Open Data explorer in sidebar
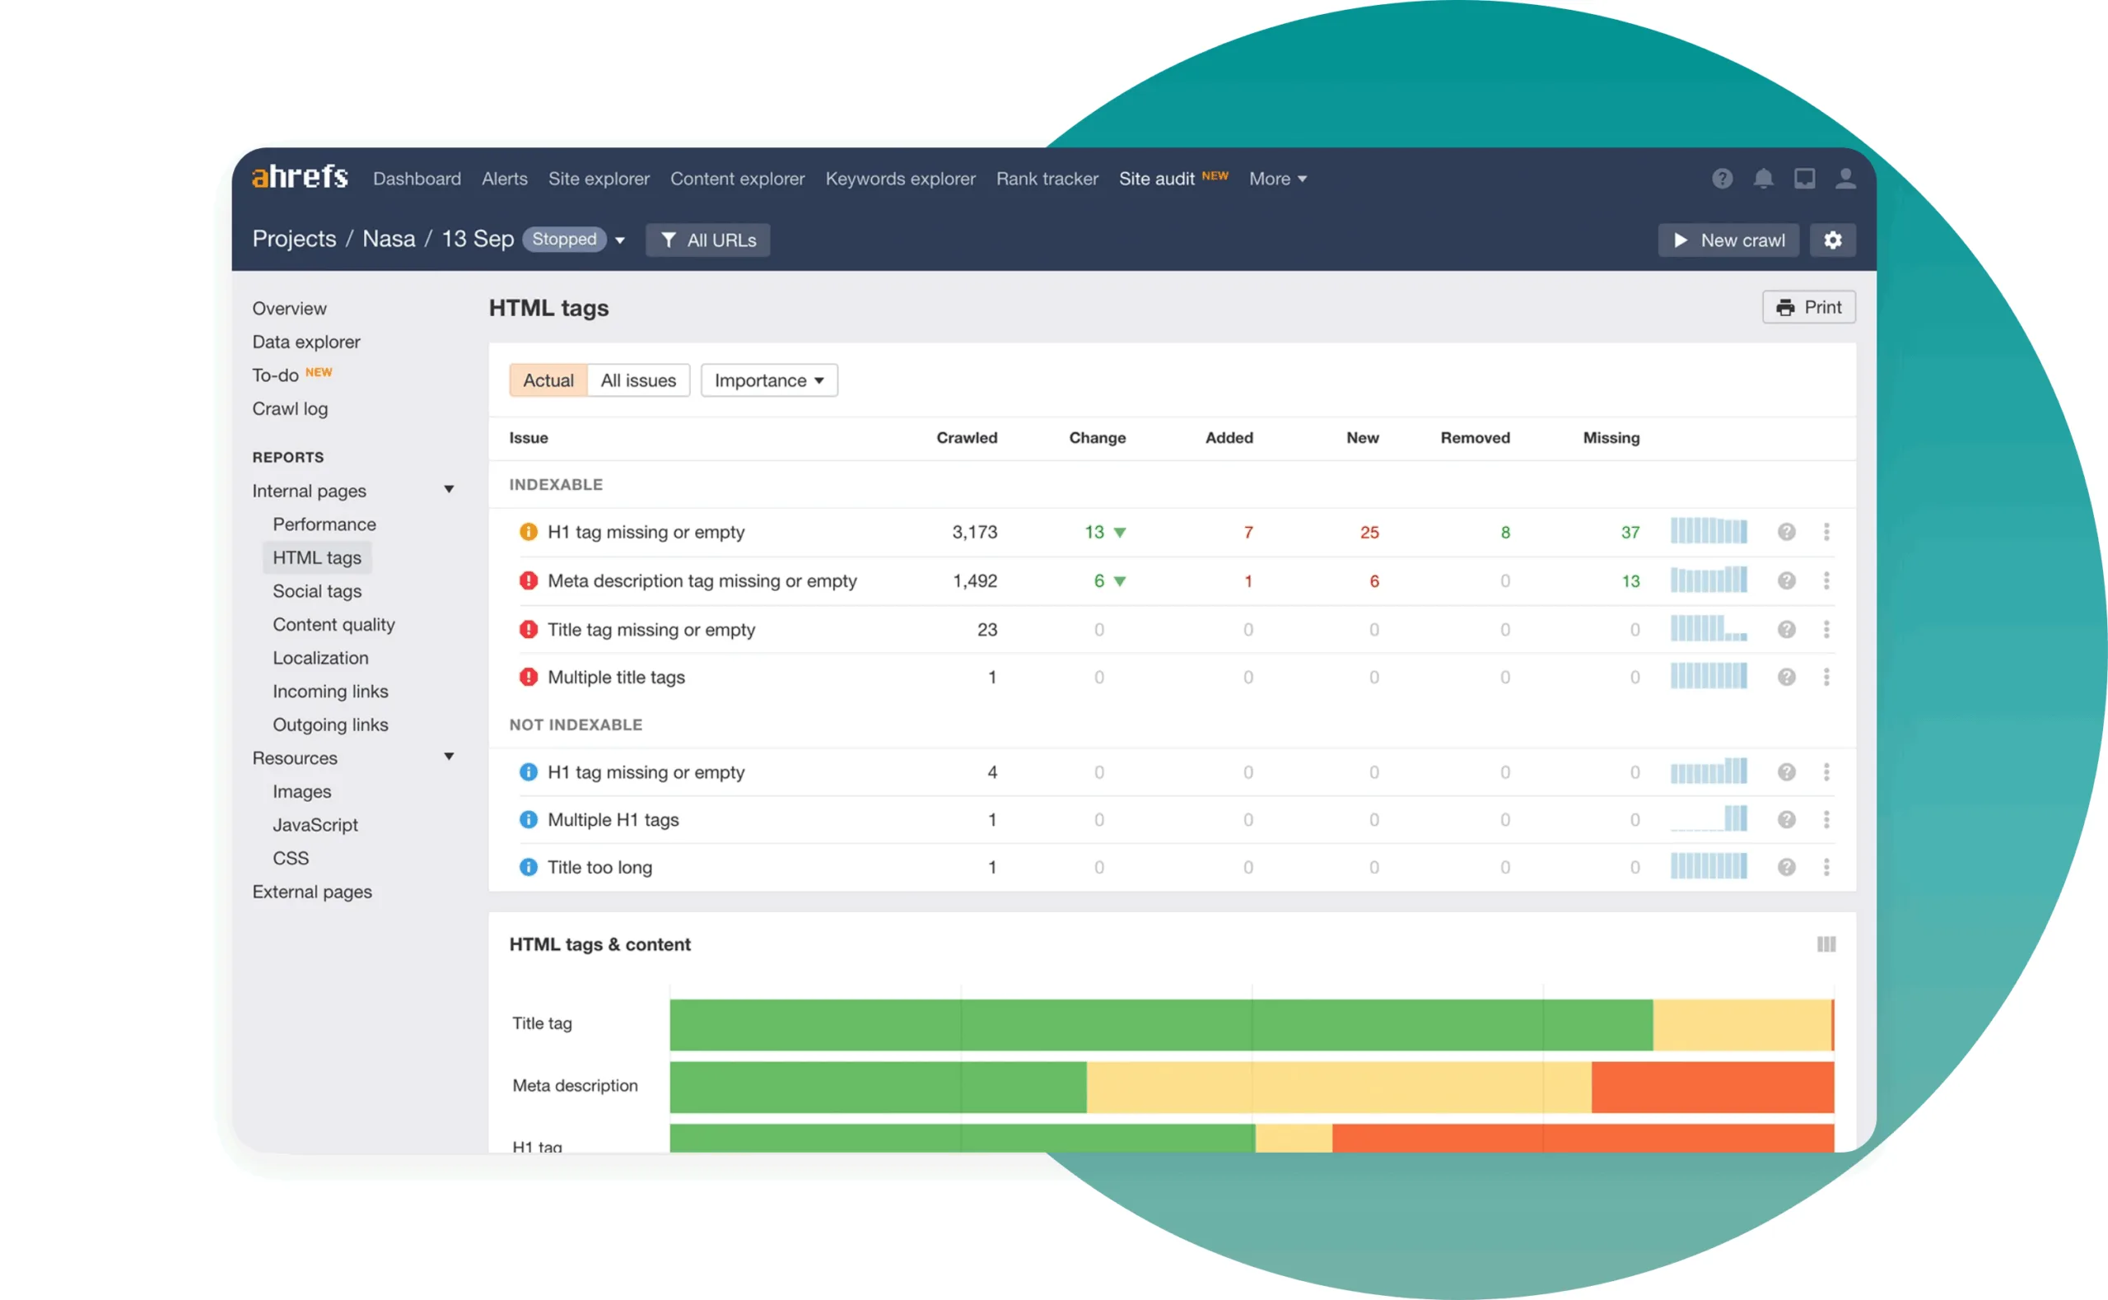The height and width of the screenshot is (1300, 2108). pyautogui.click(x=306, y=342)
